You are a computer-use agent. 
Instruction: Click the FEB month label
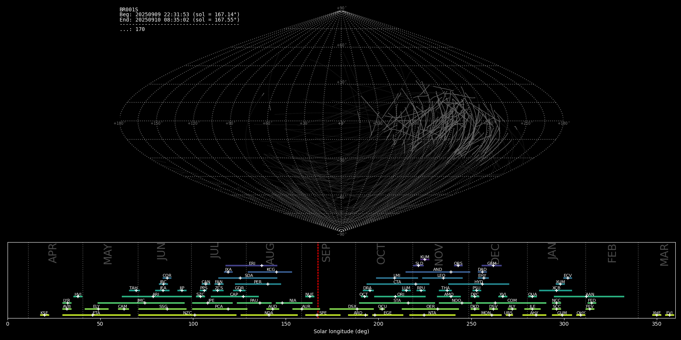(612, 253)
